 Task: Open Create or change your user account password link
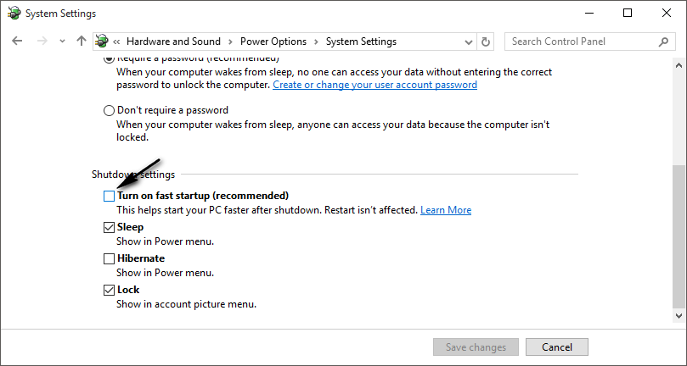[374, 85]
